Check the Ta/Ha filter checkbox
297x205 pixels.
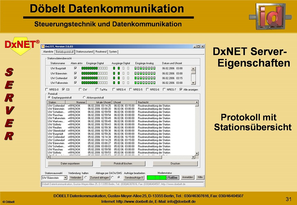point(97,89)
